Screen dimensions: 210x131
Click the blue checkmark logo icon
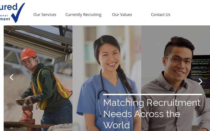(x=18, y=13)
